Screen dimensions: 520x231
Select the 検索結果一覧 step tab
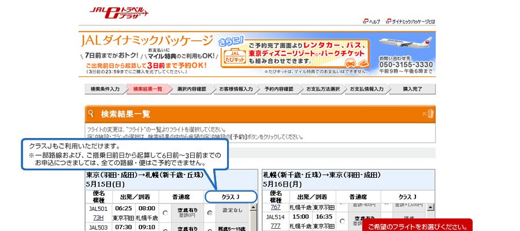tap(148, 89)
